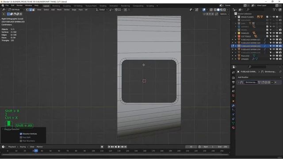
Task: Open Physics properties tab icon
Action: [x=233, y=114]
